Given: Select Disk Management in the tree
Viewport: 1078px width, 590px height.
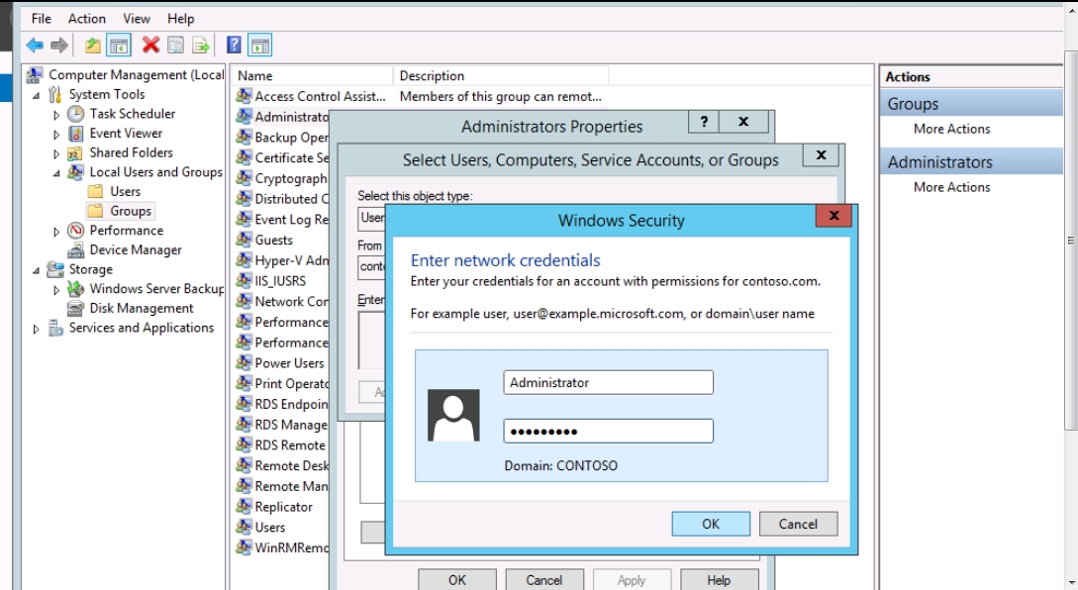Looking at the screenshot, I should coord(141,308).
